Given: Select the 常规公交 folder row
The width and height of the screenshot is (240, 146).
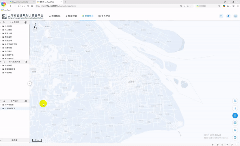Looking at the screenshot, I should 14,37.
